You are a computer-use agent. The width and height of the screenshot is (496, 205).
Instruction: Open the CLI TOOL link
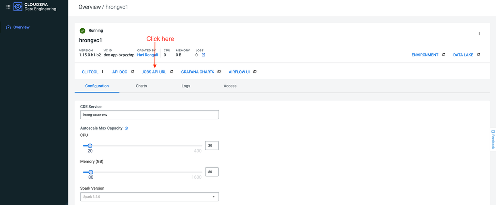click(x=90, y=72)
